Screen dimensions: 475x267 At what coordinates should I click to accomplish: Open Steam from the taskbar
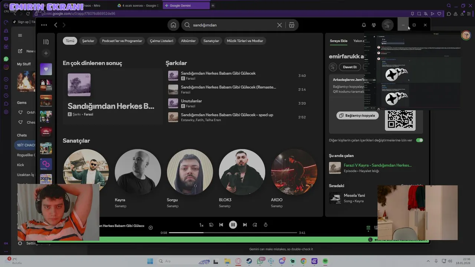[x=249, y=261]
